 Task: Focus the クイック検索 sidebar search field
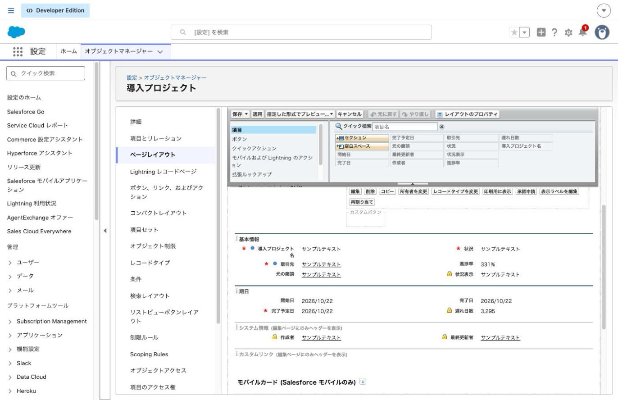(x=45, y=73)
